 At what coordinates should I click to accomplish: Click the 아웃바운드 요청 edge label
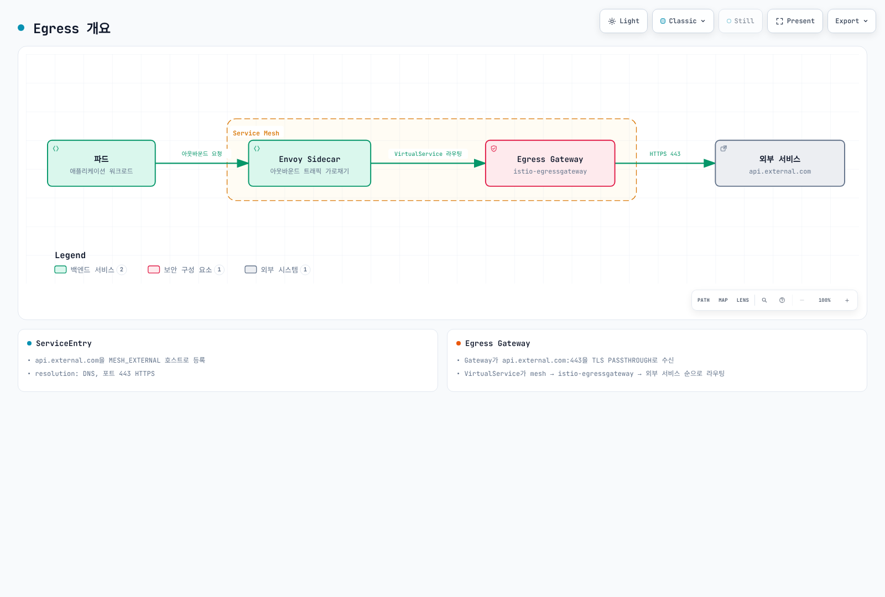pyautogui.click(x=202, y=154)
